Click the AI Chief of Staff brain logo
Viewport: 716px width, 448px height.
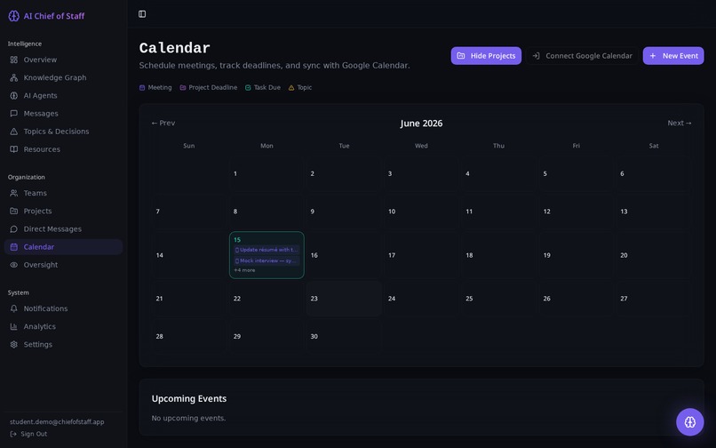point(13,16)
